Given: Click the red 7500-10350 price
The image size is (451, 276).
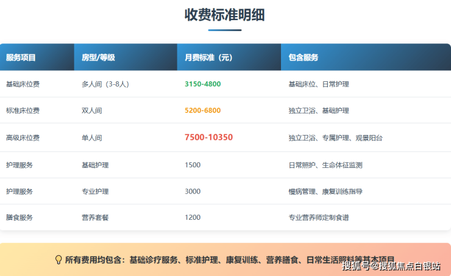Looking at the screenshot, I should click(208, 137).
